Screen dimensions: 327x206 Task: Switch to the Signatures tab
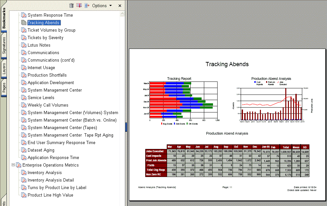click(4, 46)
